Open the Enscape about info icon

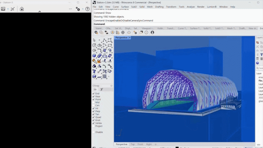pos(146,32)
